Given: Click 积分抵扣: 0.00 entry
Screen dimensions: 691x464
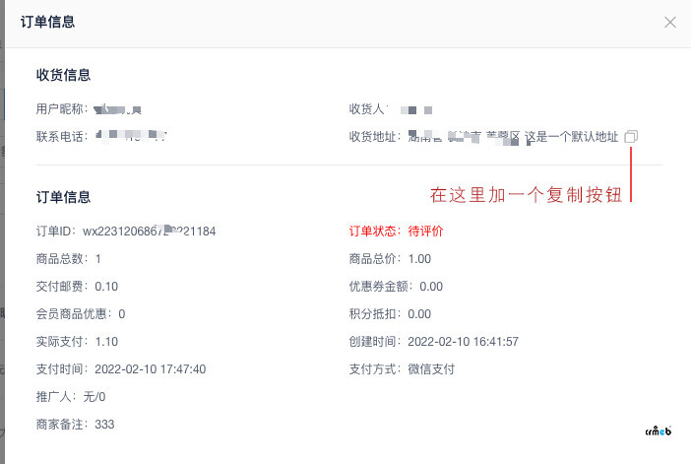Looking at the screenshot, I should tap(390, 314).
